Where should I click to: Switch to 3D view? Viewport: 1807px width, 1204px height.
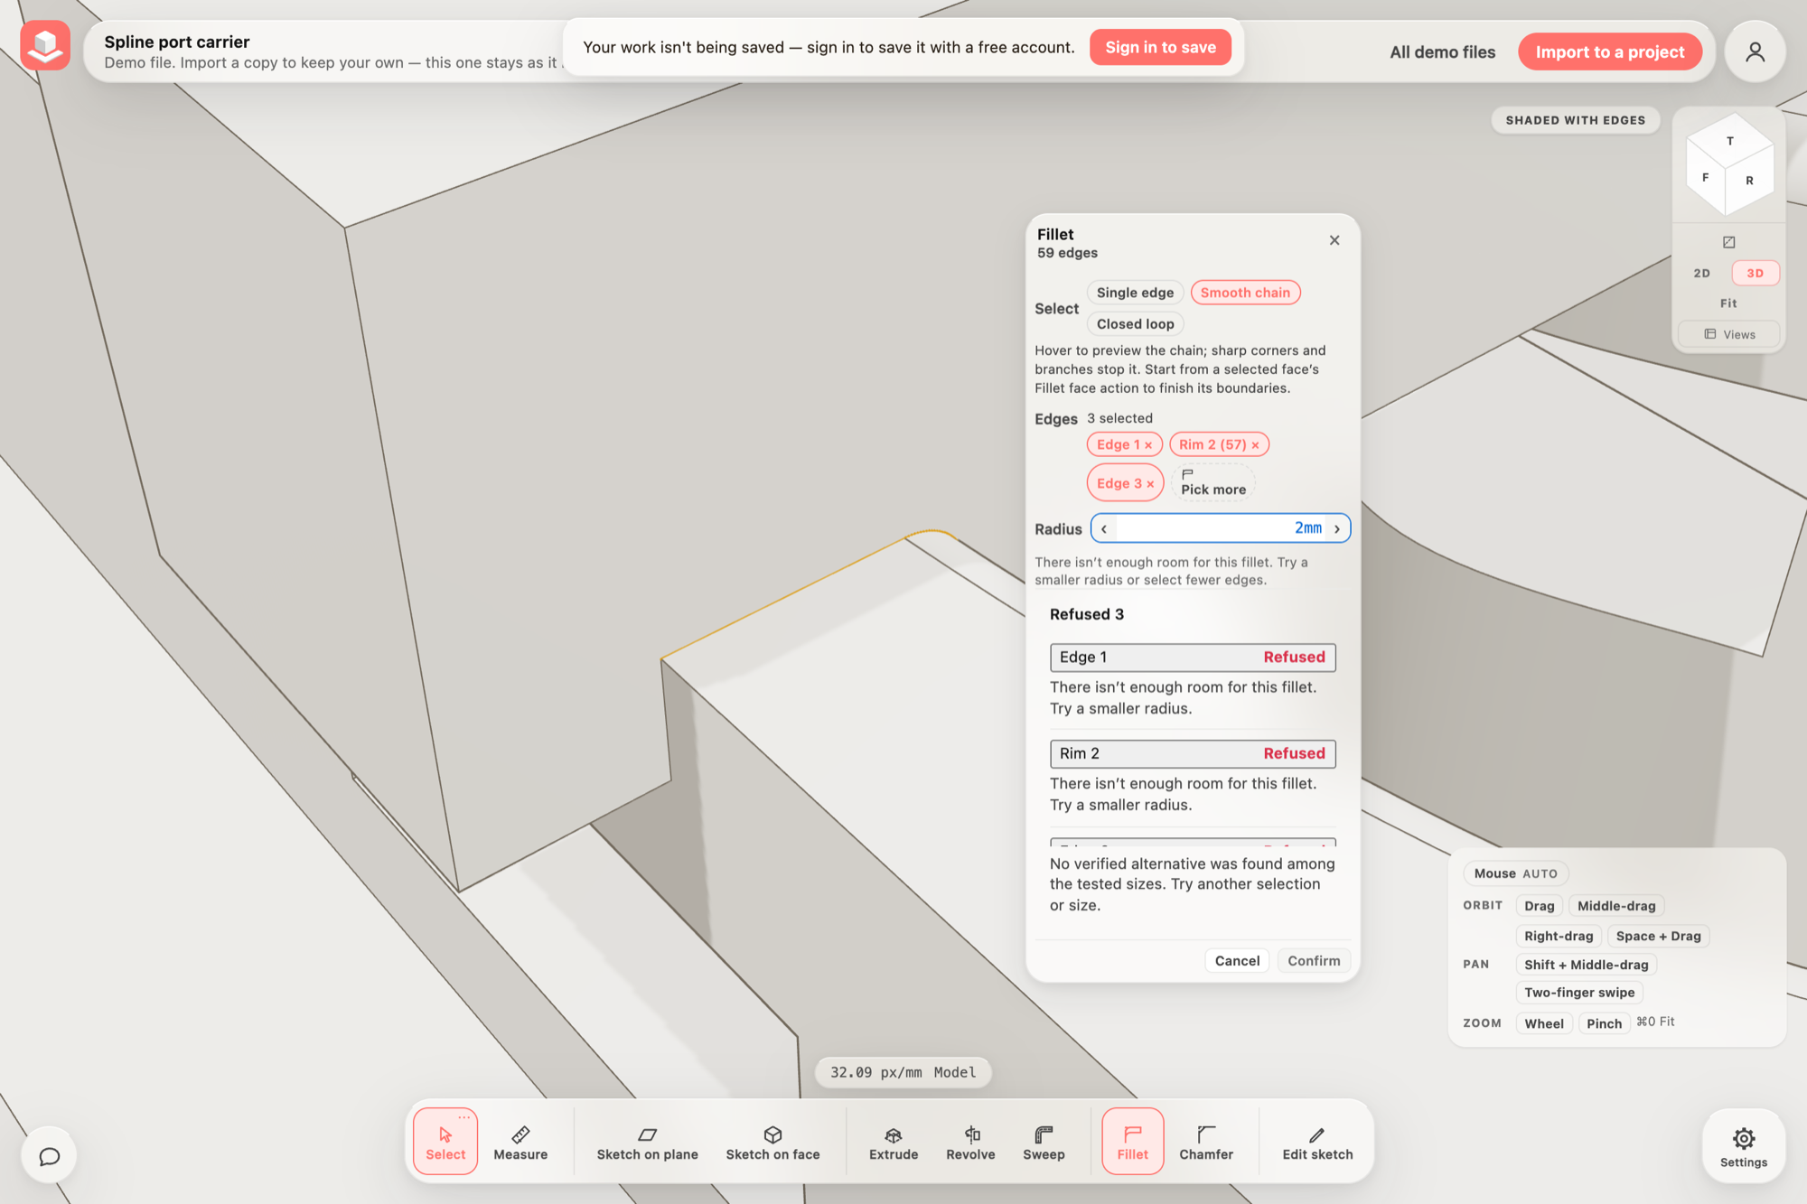pos(1755,273)
